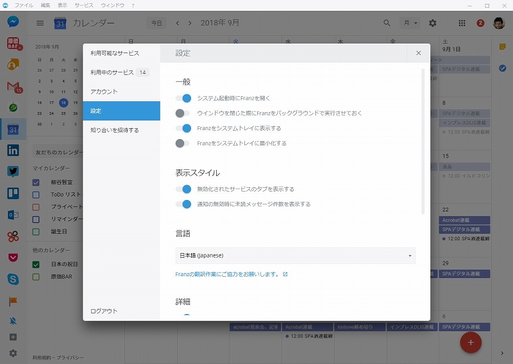
Task: Collapse the 他のカレンダー section
Action: [x=51, y=250]
